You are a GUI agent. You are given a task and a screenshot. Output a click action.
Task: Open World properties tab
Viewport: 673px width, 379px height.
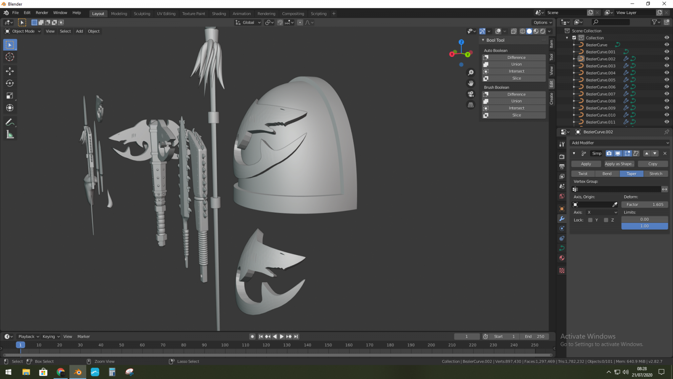tap(562, 196)
